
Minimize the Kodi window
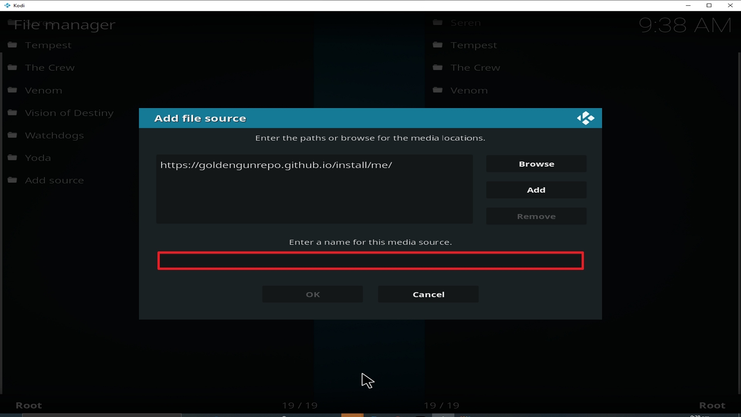point(688,5)
